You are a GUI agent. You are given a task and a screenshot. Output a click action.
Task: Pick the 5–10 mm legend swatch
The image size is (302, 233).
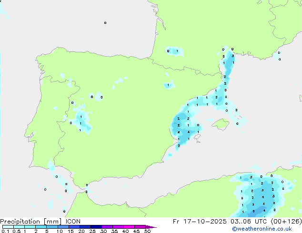click(52, 227)
